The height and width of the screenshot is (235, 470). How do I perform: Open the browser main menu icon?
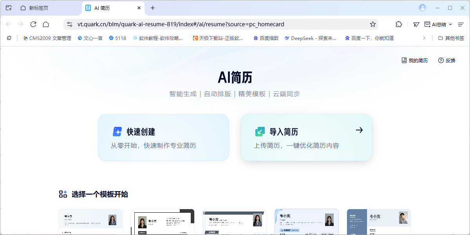461,24
